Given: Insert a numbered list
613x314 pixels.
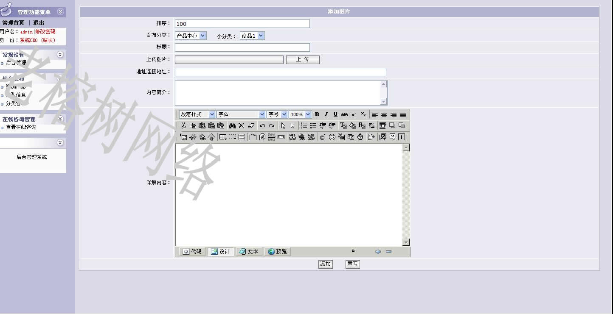Looking at the screenshot, I should pyautogui.click(x=304, y=125).
